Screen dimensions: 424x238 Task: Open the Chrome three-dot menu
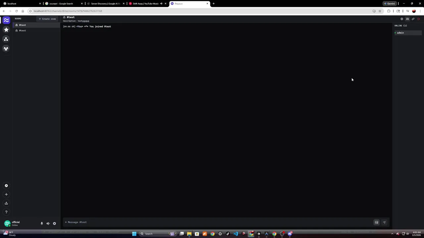pos(420,11)
